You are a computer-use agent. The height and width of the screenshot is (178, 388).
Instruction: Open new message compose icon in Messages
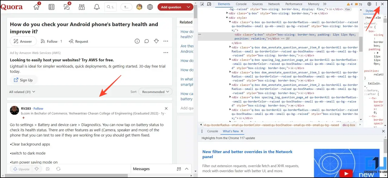pos(179,169)
